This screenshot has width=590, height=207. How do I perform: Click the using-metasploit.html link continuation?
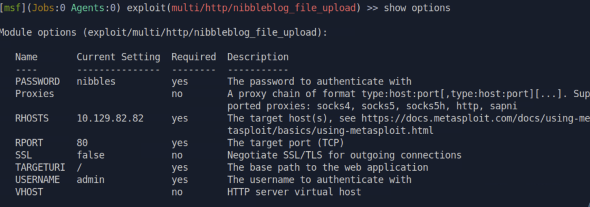pyautogui.click(x=330, y=131)
